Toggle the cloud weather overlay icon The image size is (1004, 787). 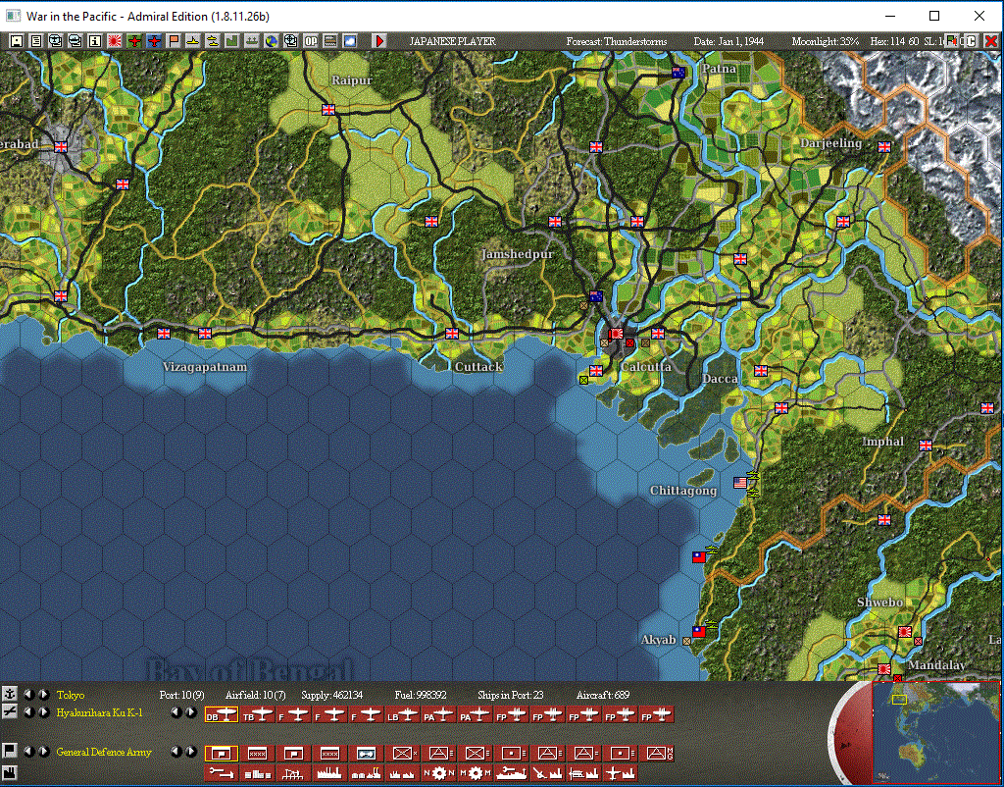(350, 41)
